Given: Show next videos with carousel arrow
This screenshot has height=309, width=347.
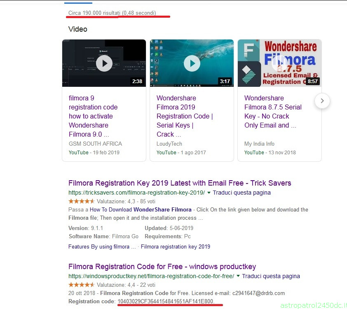Looking at the screenshot, I should click(x=322, y=101).
